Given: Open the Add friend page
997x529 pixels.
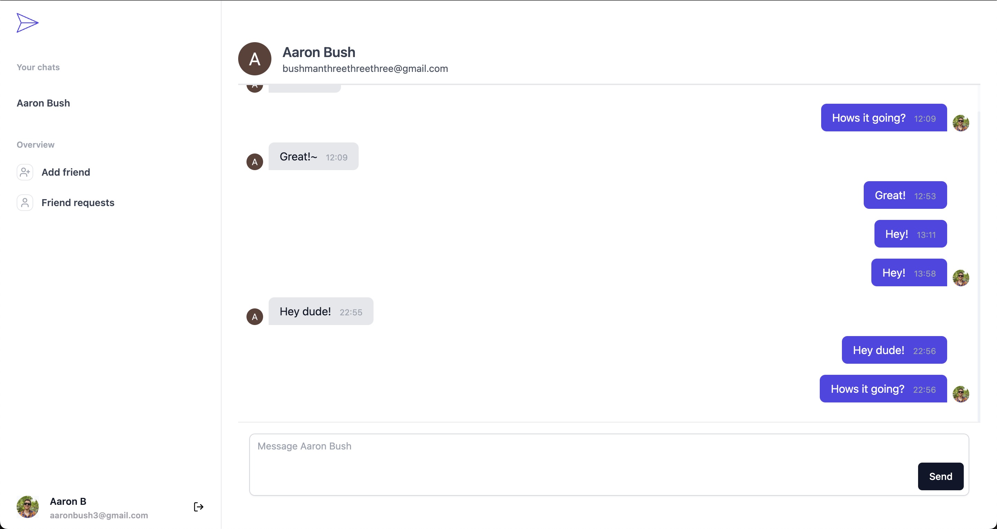Looking at the screenshot, I should click(66, 172).
